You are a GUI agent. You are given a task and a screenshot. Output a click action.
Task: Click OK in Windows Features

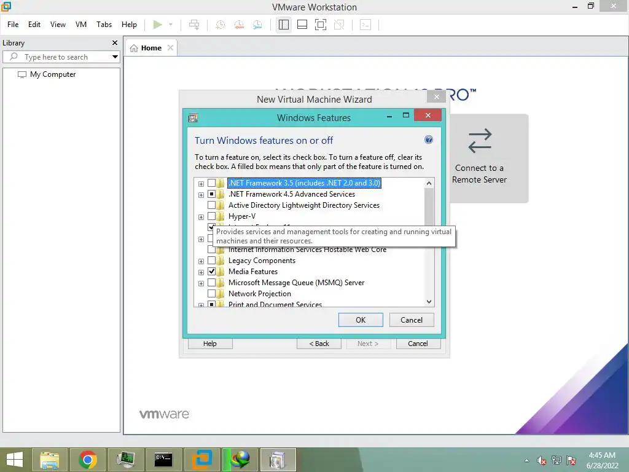click(x=361, y=320)
